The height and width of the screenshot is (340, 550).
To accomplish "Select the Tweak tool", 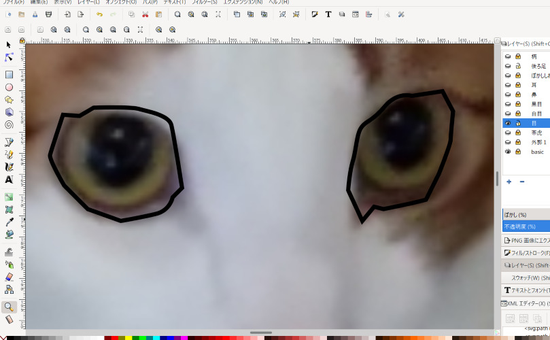I will (x=9, y=252).
